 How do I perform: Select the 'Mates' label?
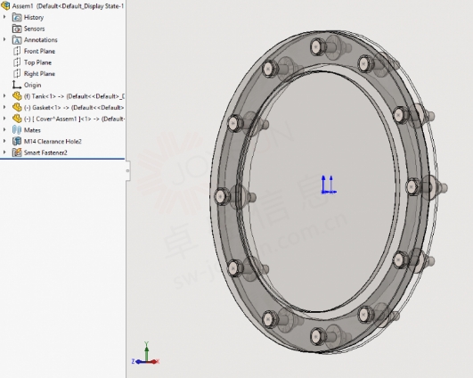click(x=32, y=130)
